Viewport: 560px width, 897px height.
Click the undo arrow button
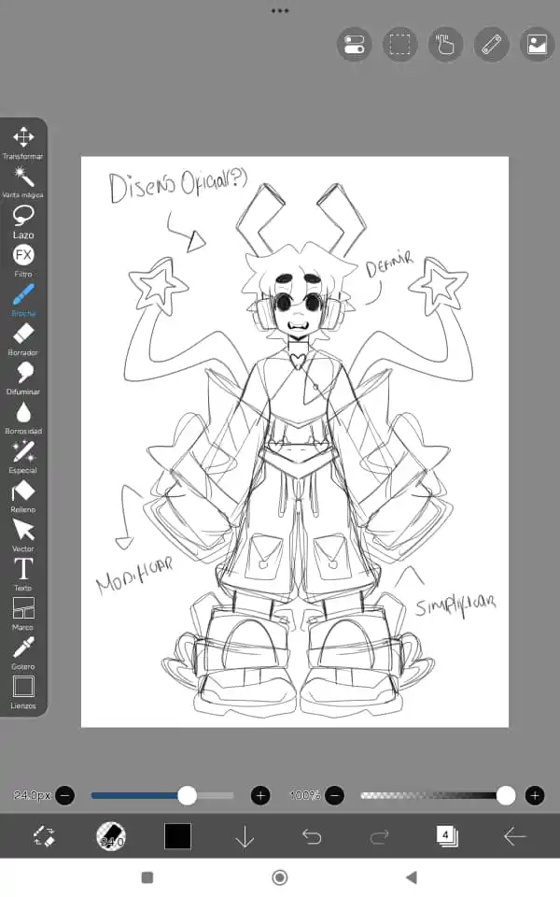(312, 836)
